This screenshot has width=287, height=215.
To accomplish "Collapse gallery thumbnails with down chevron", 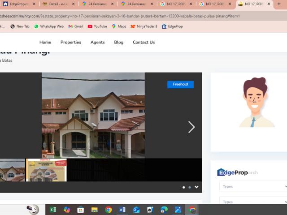I will [196, 187].
